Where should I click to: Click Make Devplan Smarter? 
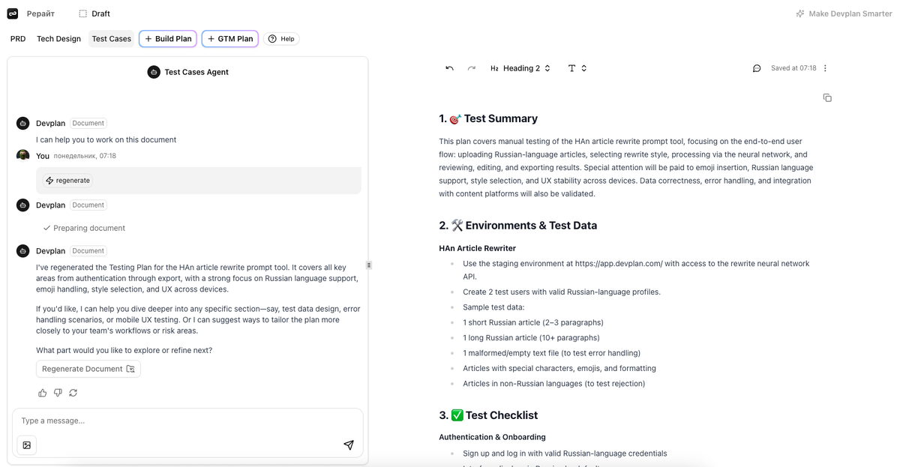[844, 13]
